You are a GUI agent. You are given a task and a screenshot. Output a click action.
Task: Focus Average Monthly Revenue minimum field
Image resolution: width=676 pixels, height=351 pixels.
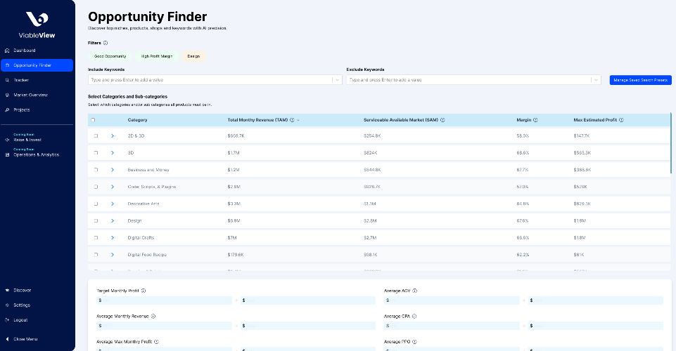(165, 326)
